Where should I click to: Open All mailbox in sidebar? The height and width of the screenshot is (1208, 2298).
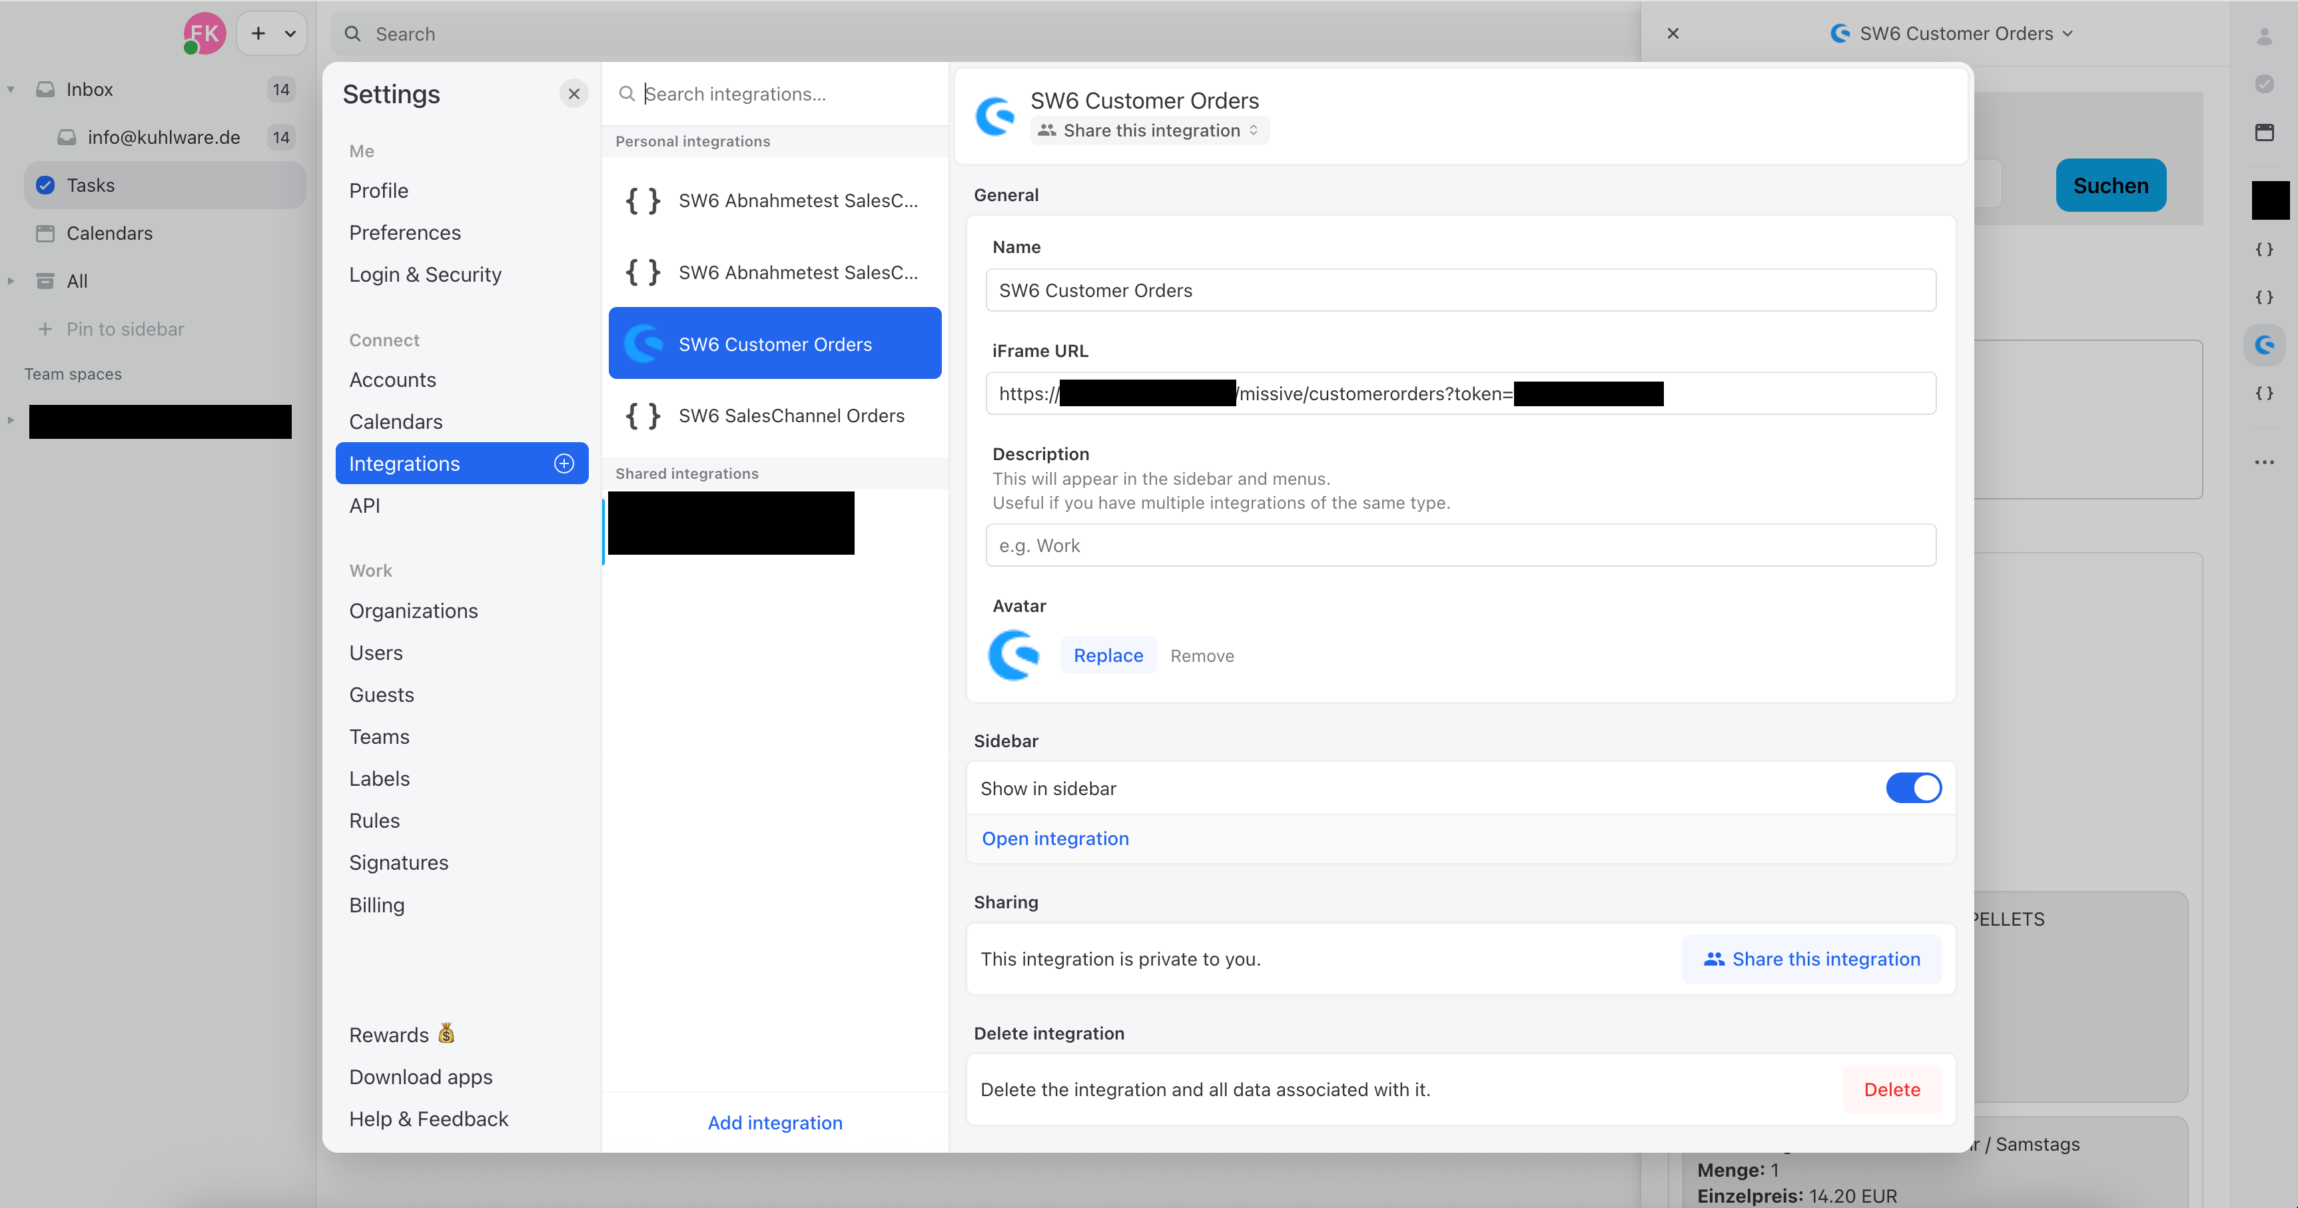(x=165, y=281)
